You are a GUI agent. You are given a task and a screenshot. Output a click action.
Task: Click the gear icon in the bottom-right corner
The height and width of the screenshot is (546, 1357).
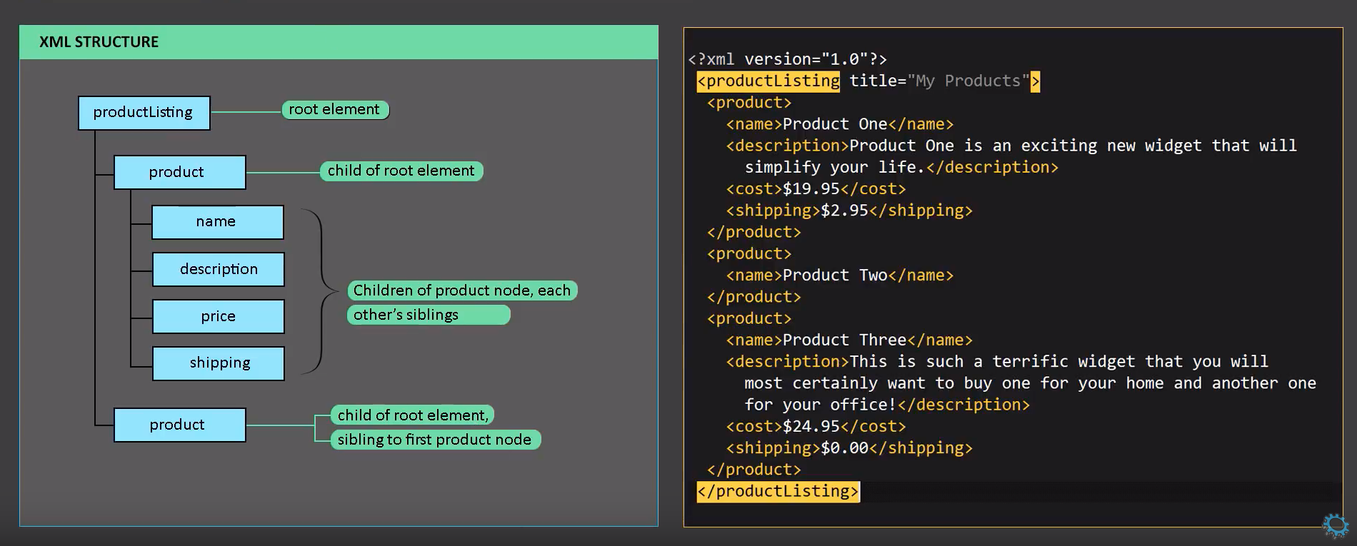(x=1335, y=526)
